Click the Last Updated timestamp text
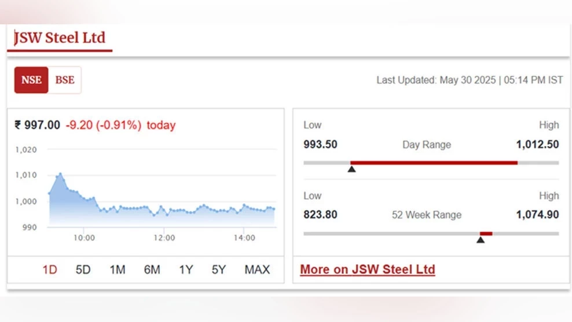Viewport: 572px width, 322px height. 470,80
